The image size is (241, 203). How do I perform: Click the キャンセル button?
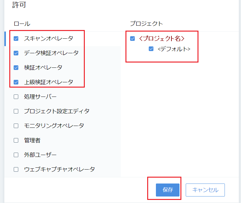(x=205, y=190)
